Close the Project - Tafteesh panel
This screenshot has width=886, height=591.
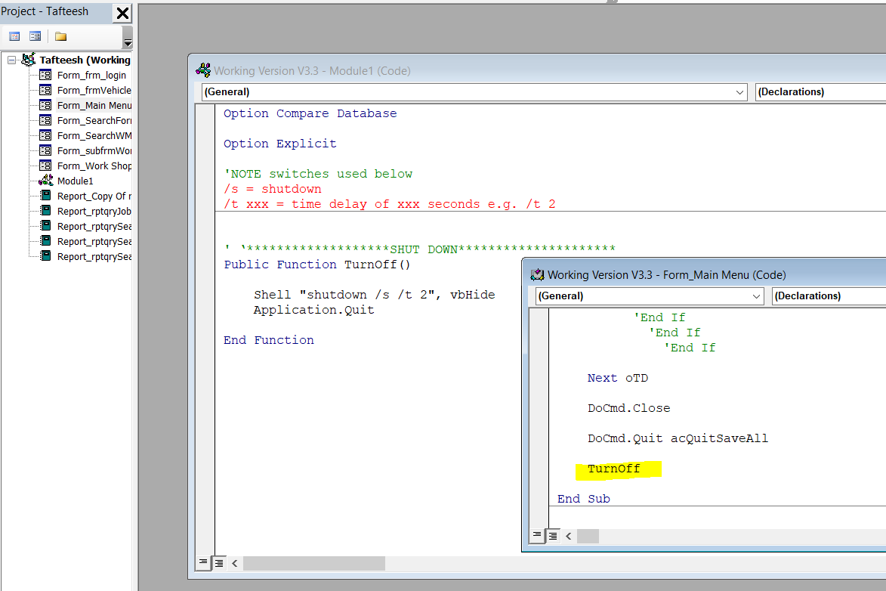pyautogui.click(x=122, y=13)
